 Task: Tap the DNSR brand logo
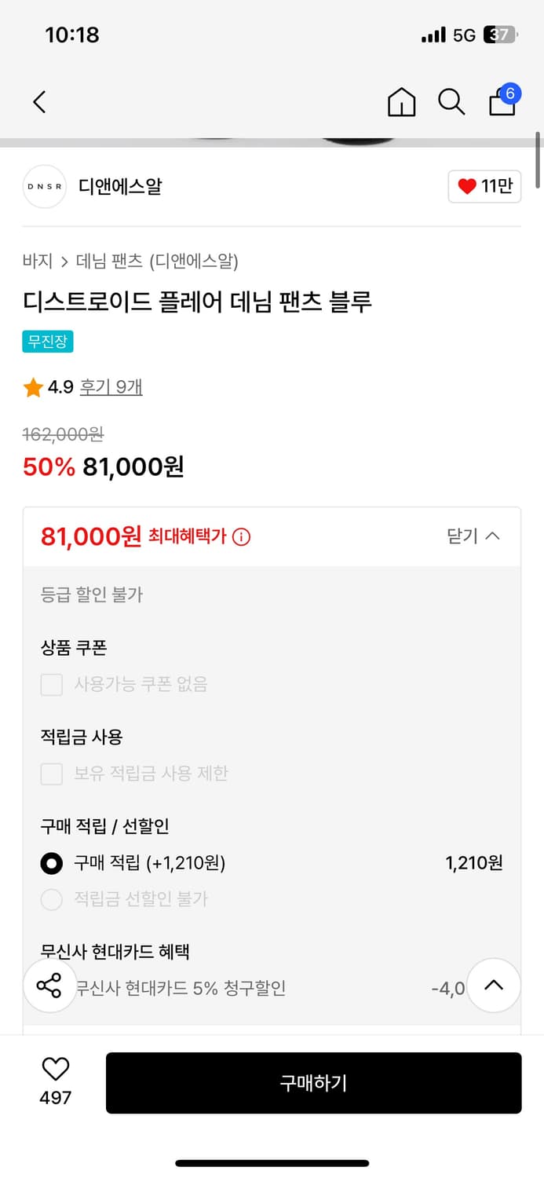[x=44, y=187]
